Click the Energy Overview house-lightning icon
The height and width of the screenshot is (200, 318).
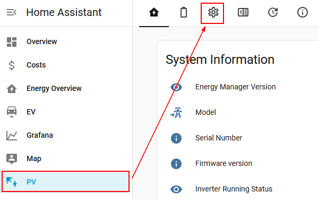pyautogui.click(x=12, y=89)
